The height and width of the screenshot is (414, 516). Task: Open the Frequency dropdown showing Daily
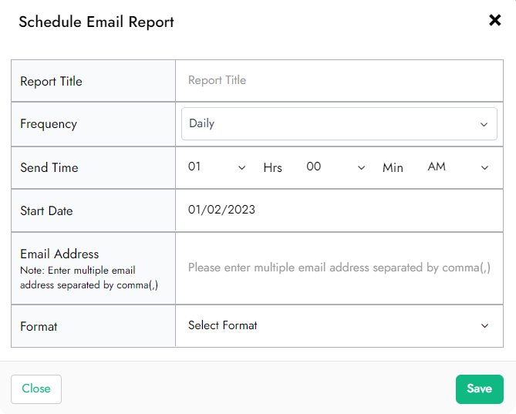tap(339, 123)
